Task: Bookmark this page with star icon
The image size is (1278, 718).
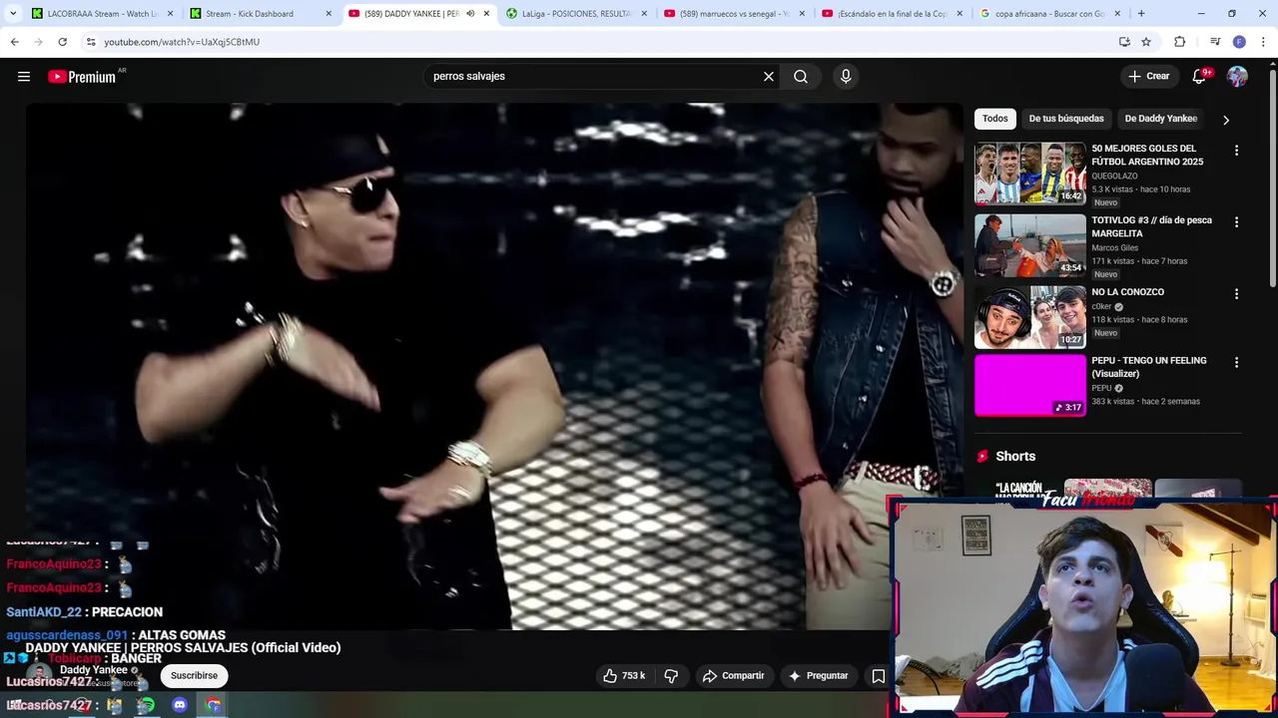Action: click(x=1146, y=42)
